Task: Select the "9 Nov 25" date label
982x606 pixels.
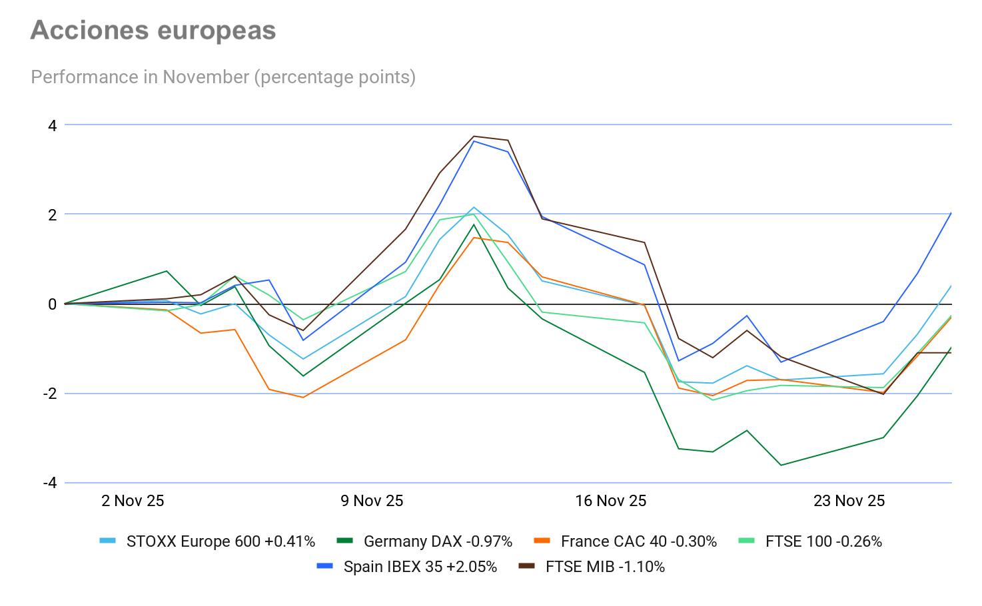Action: [372, 501]
